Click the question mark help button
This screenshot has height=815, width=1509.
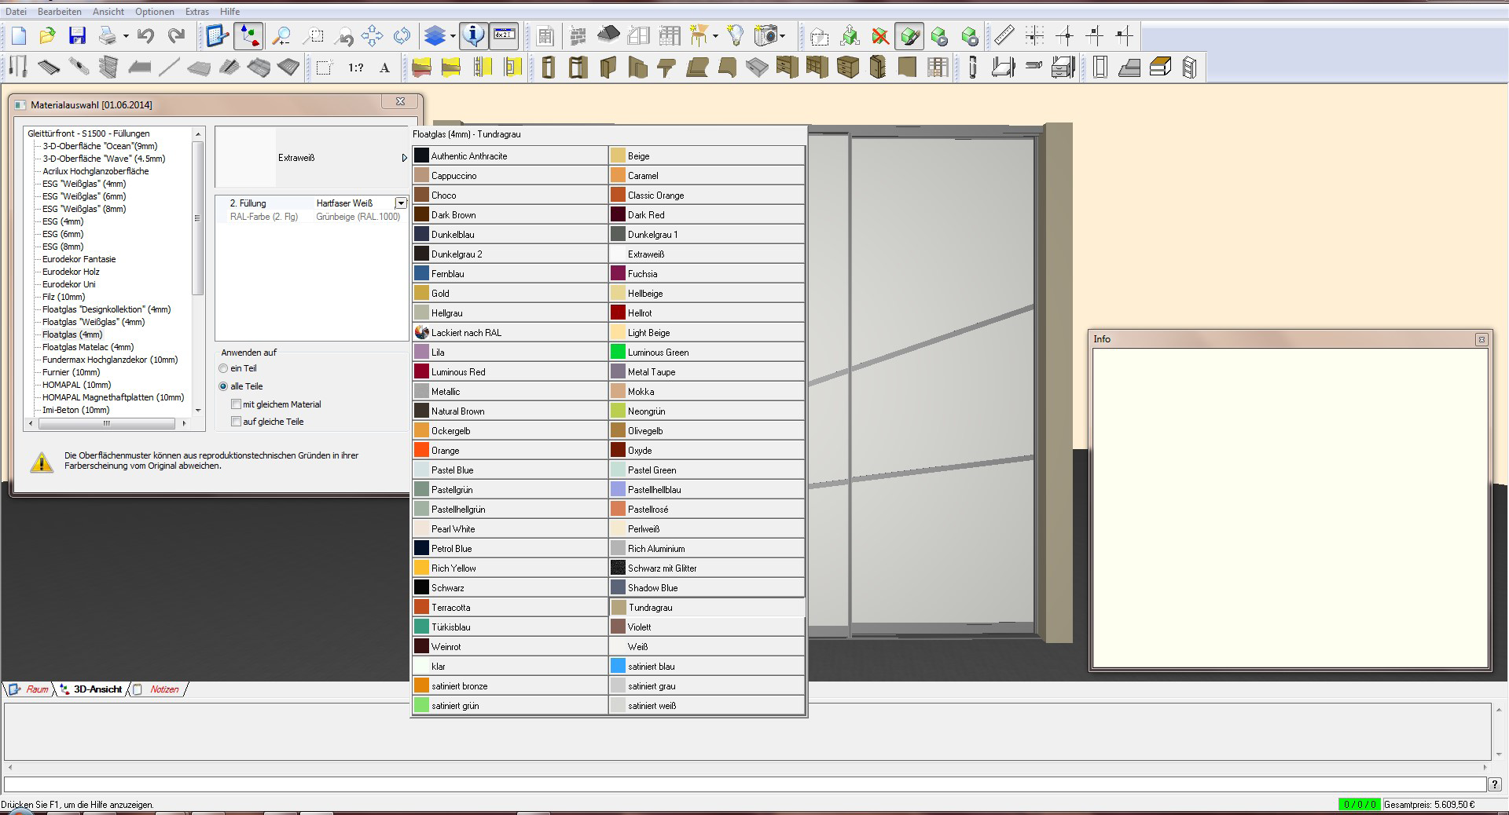pyautogui.click(x=1494, y=784)
